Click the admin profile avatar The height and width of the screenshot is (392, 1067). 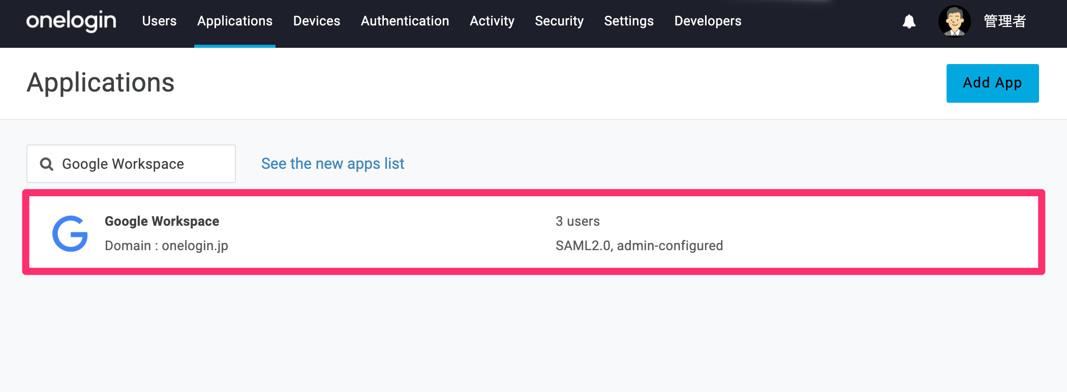[x=954, y=21]
